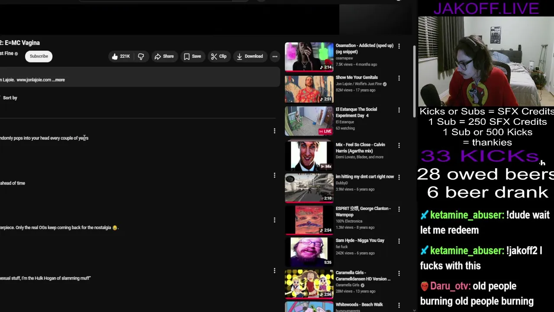Open El Estanque live stream thumbnail
554x312 pixels.
point(309,121)
